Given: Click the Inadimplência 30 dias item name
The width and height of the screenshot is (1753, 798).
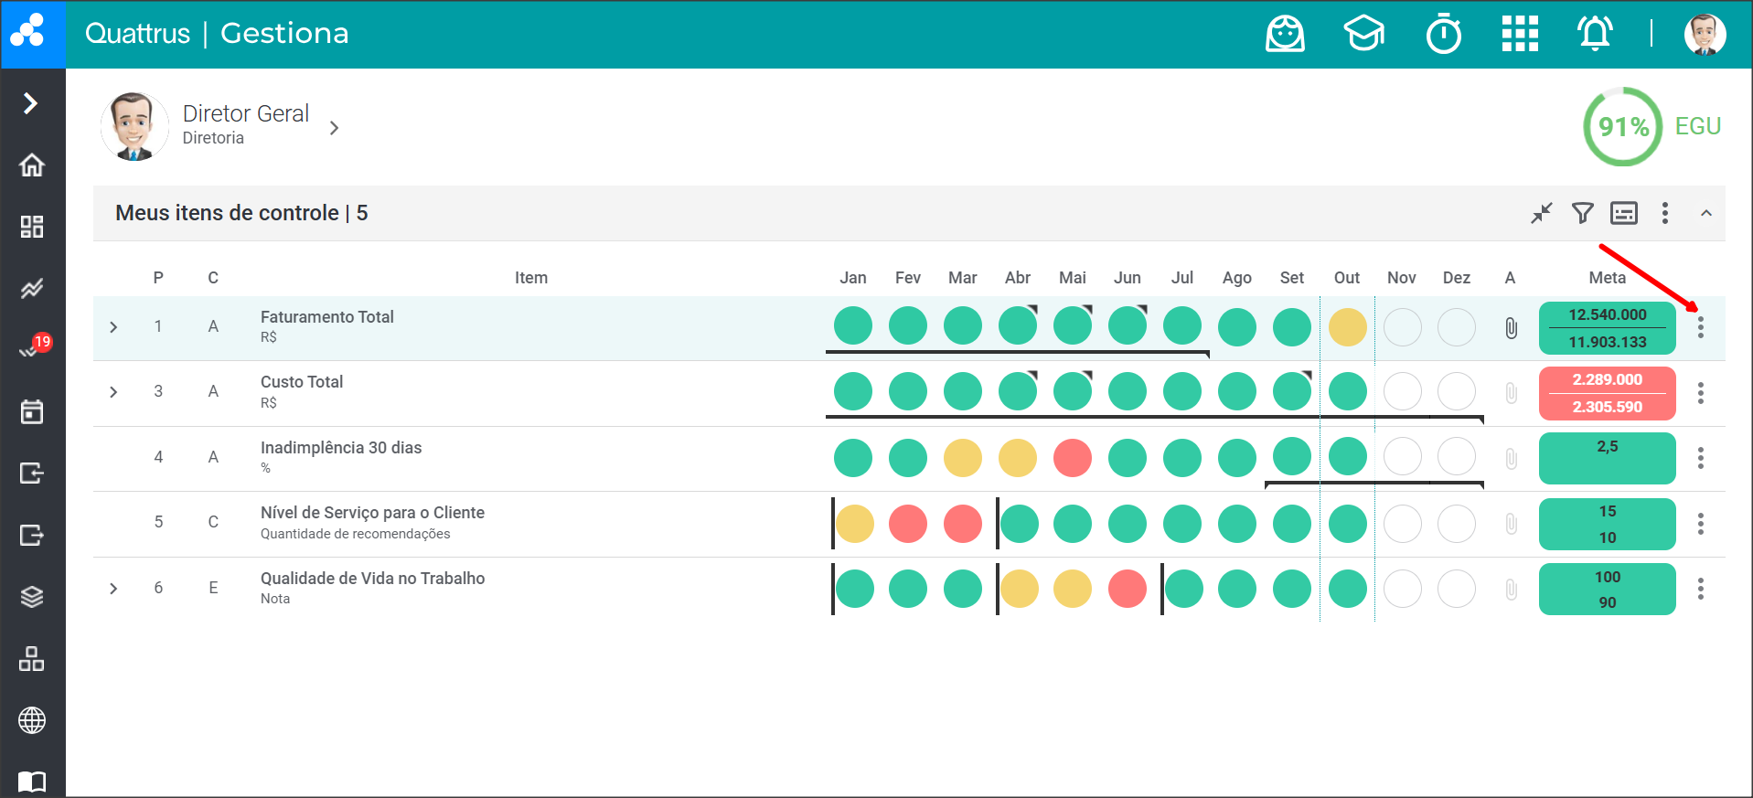Looking at the screenshot, I should (340, 448).
